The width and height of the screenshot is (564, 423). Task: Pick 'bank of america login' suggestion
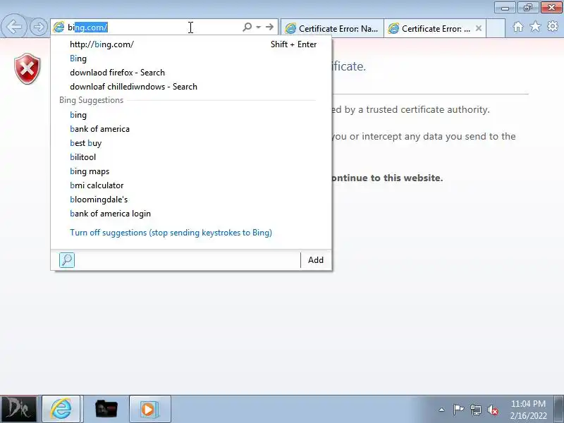pos(191,214)
